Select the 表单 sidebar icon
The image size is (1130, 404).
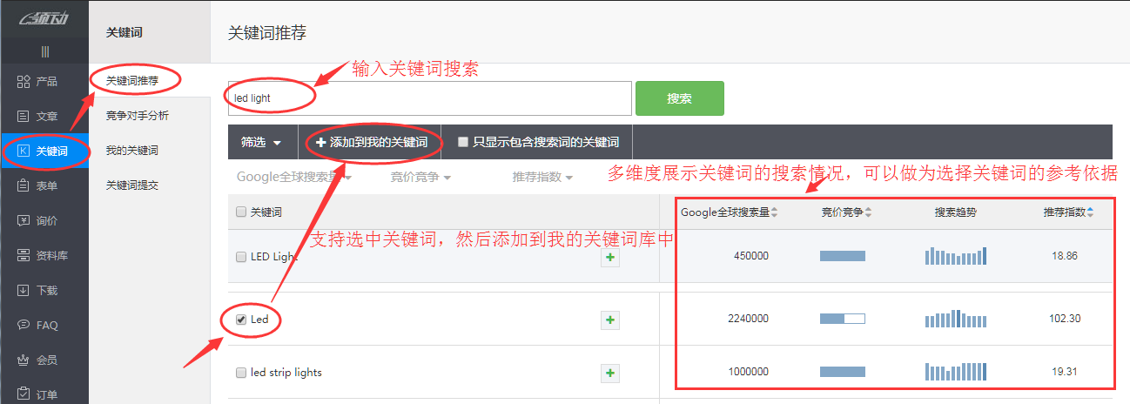[24, 185]
